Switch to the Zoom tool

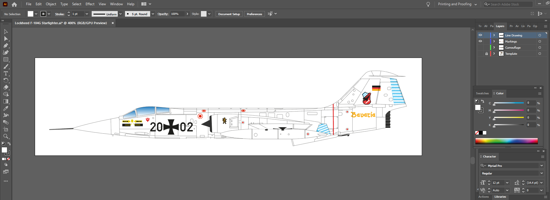pos(6,136)
